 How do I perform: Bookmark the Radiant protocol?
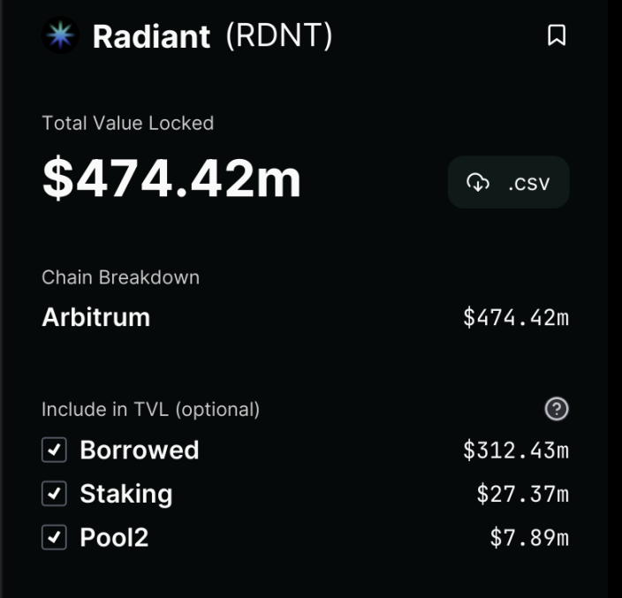click(557, 35)
